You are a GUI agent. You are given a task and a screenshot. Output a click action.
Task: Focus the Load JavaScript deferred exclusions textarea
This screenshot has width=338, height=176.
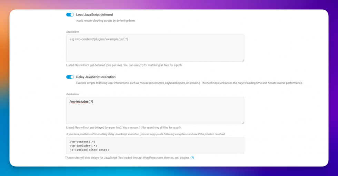pyautogui.click(x=155, y=48)
